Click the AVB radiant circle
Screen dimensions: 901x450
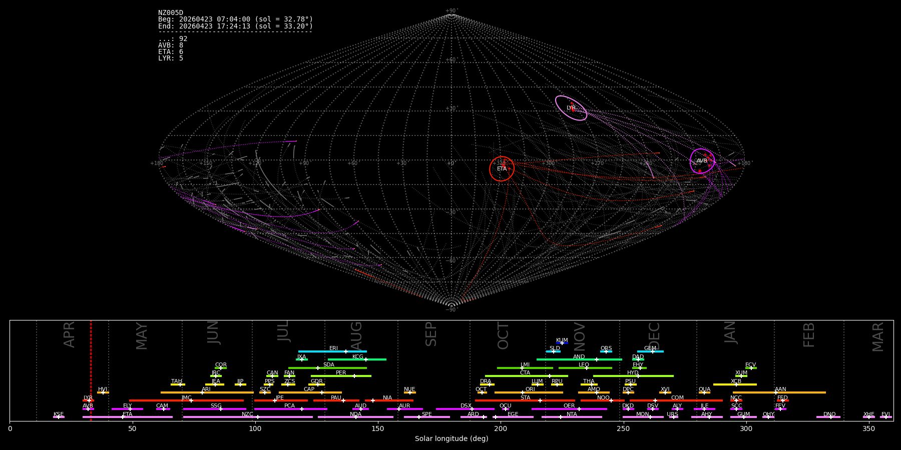tap(702, 161)
